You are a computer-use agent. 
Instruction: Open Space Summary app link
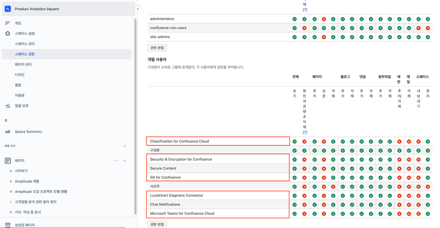pos(28,131)
